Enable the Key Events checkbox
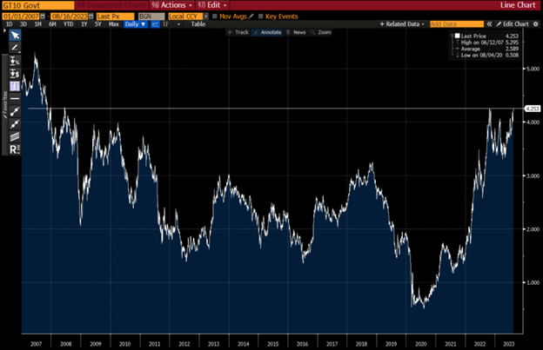This screenshot has height=350, width=543. coord(261,17)
